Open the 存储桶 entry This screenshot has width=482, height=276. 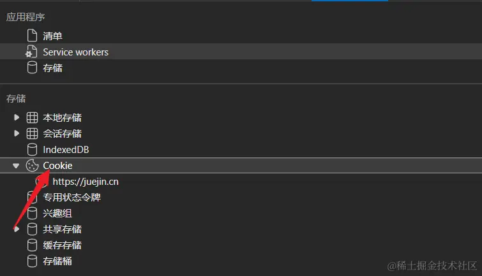57,261
